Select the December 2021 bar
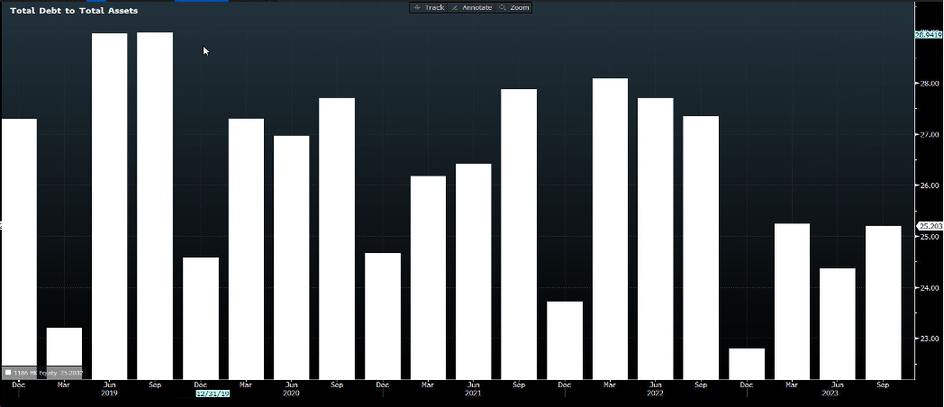This screenshot has width=944, height=407. [565, 340]
